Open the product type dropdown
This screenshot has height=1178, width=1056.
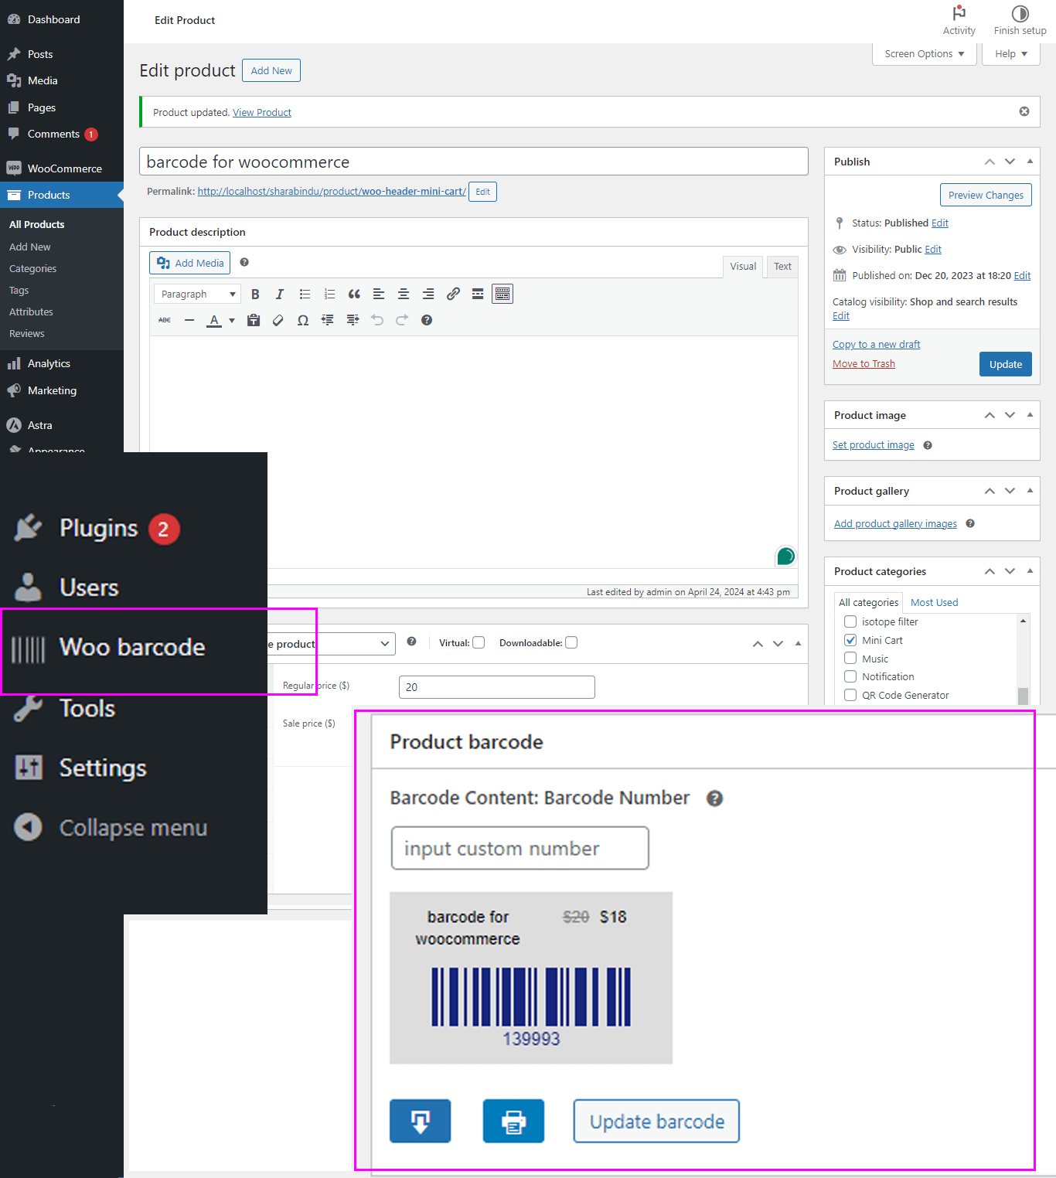[331, 644]
